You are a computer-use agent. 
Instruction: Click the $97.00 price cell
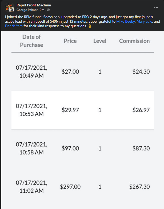click(x=70, y=148)
